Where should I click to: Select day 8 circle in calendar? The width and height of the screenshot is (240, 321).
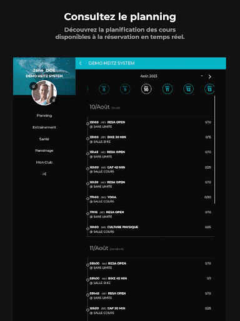pyautogui.click(x=104, y=89)
